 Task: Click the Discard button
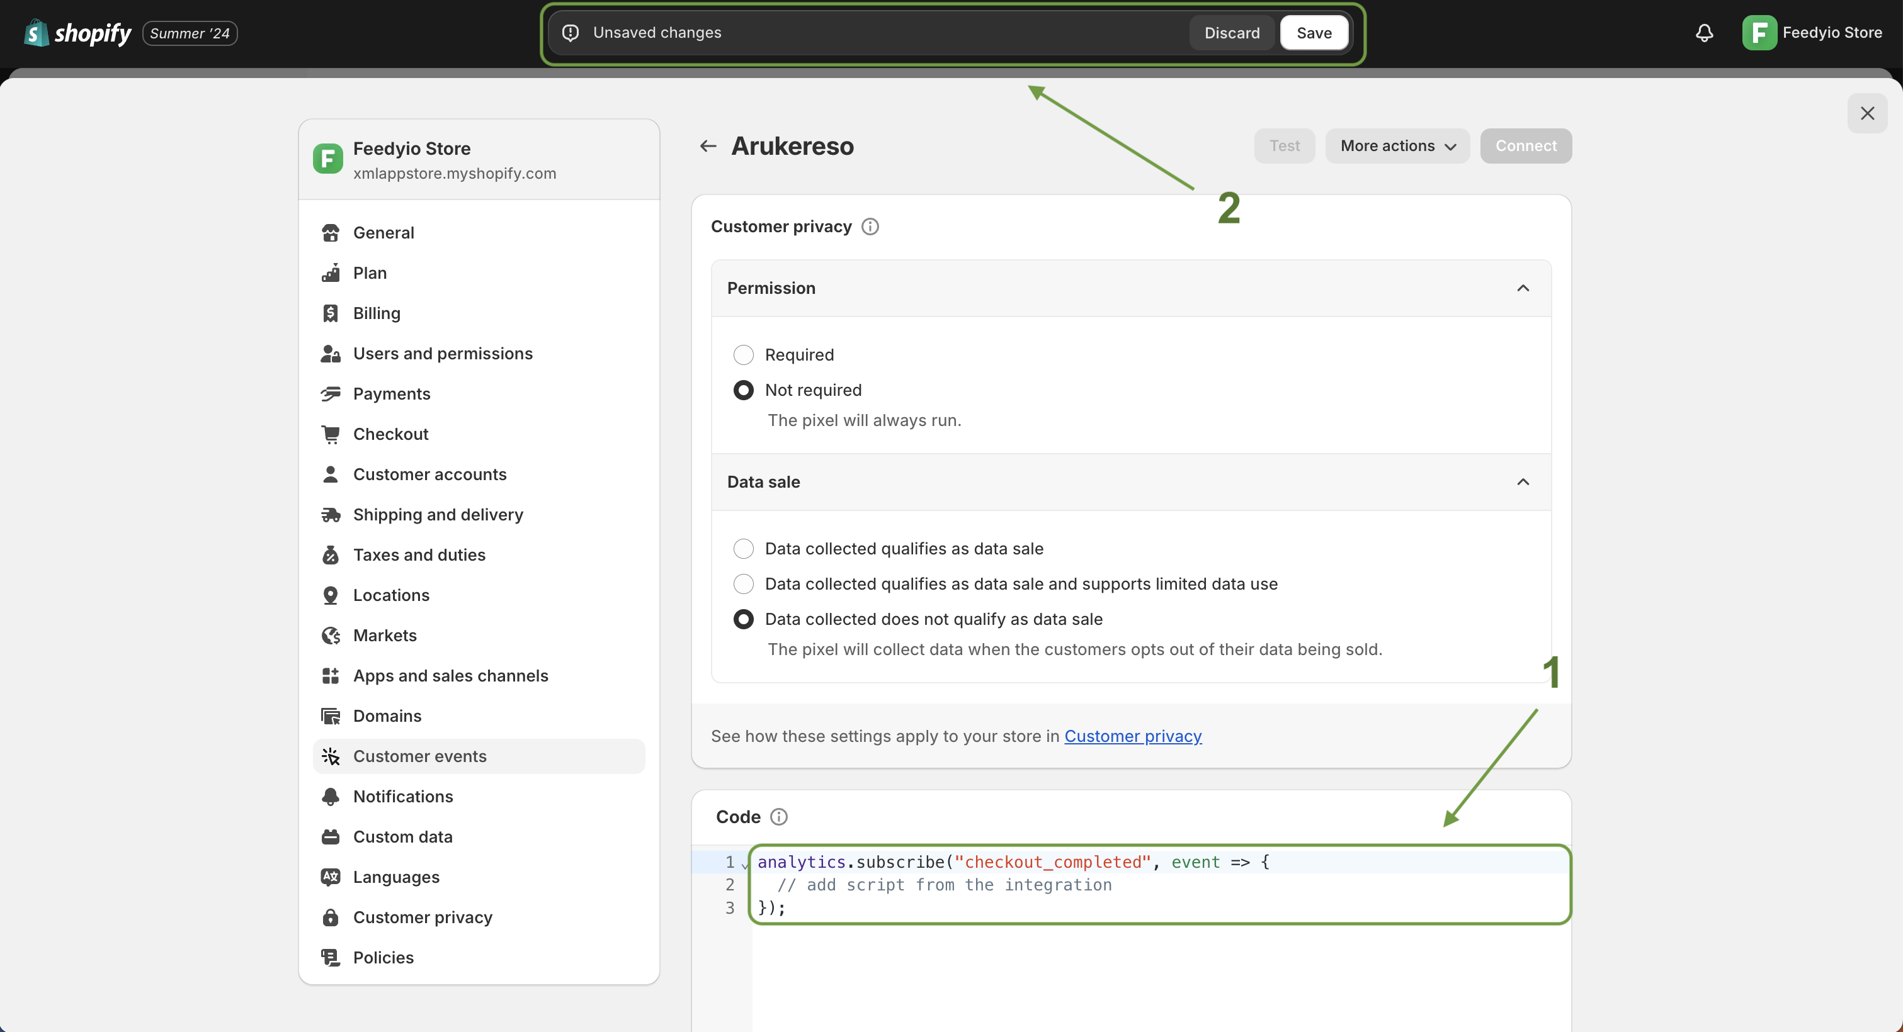click(x=1232, y=33)
